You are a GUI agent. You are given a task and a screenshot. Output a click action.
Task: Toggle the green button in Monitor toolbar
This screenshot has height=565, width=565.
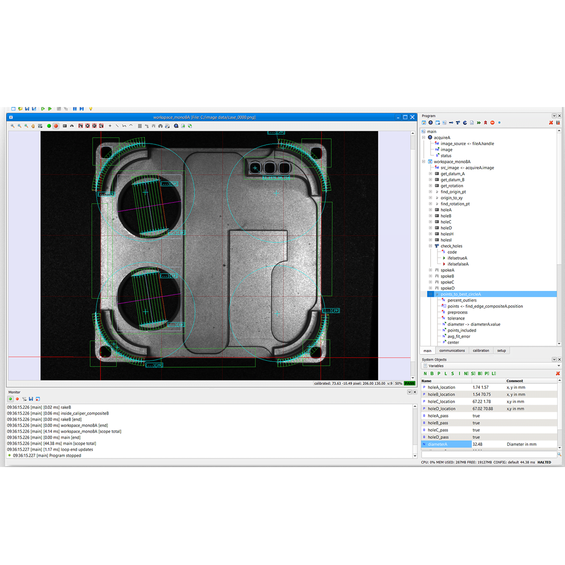10,399
